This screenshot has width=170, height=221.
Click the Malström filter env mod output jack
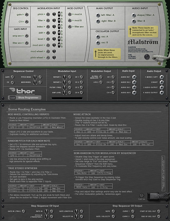click(70, 27)
